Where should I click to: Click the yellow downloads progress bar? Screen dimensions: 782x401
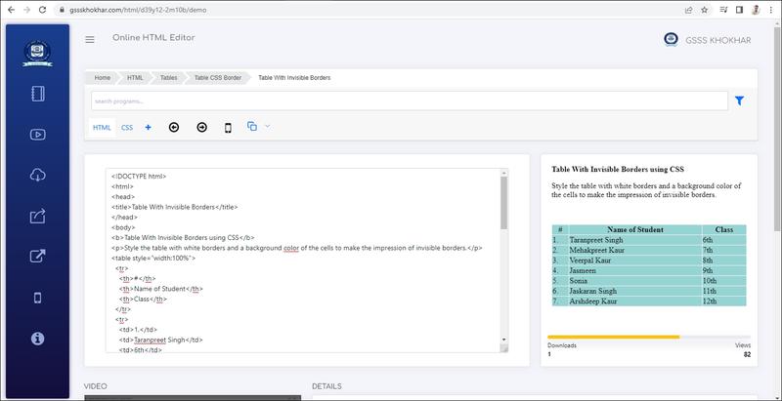coord(614,337)
